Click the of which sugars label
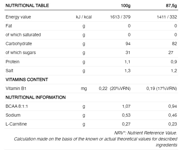Image resolution: width=182 pixels, height=150 pixels. click(x=21, y=52)
